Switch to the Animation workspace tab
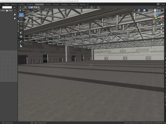This screenshot has width=166, height=124. 56,4
